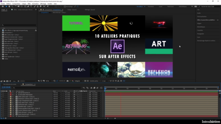221x124 pixels.
Task: Select the Eraser tool
Action: [41, 7]
